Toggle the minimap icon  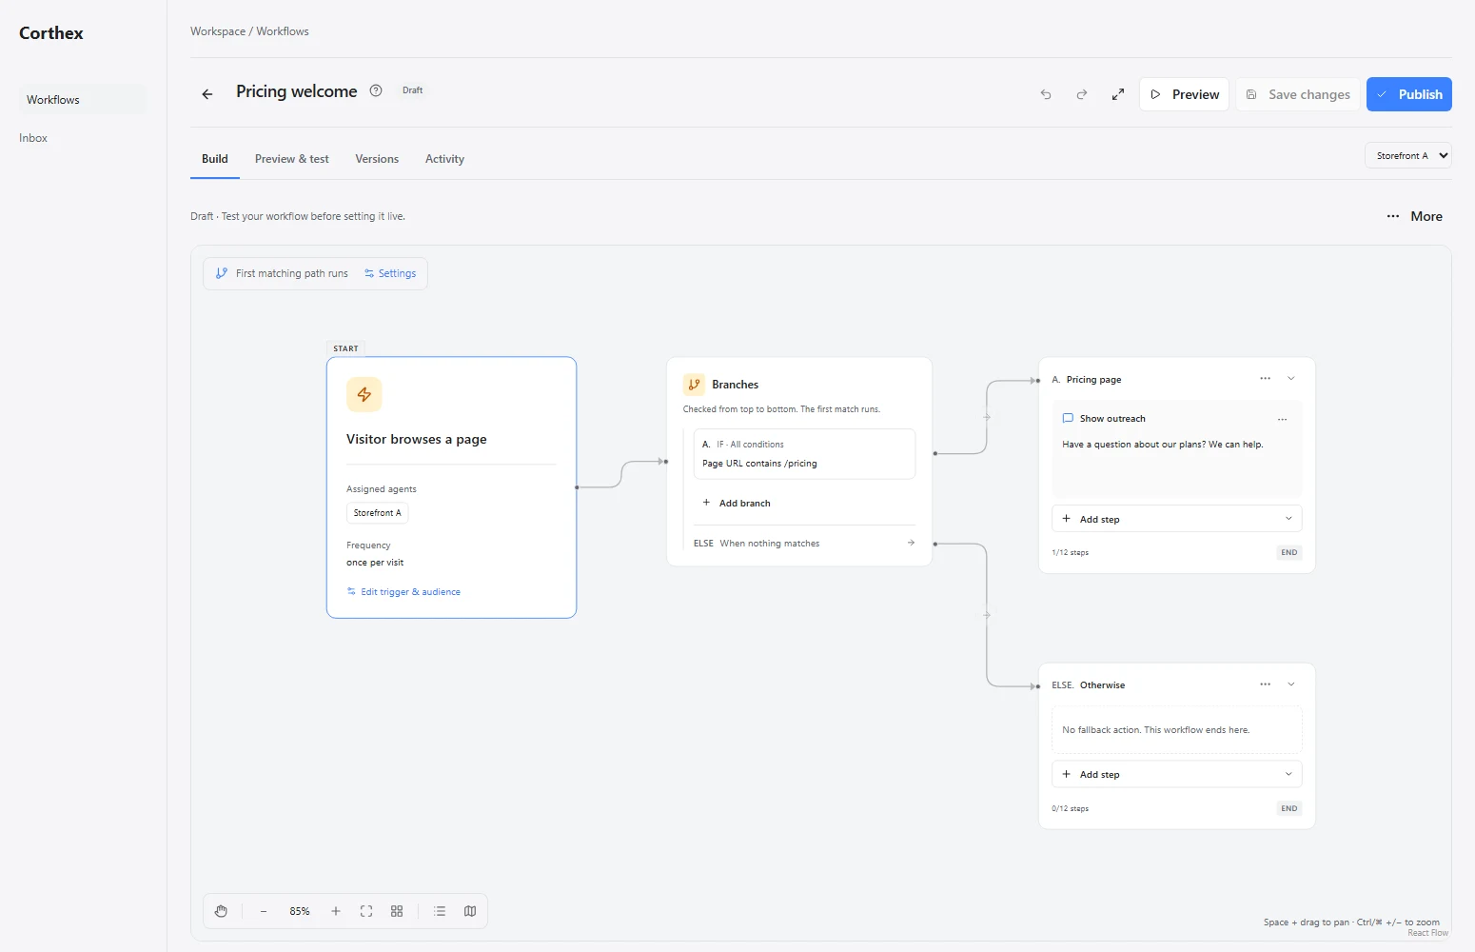(x=470, y=911)
